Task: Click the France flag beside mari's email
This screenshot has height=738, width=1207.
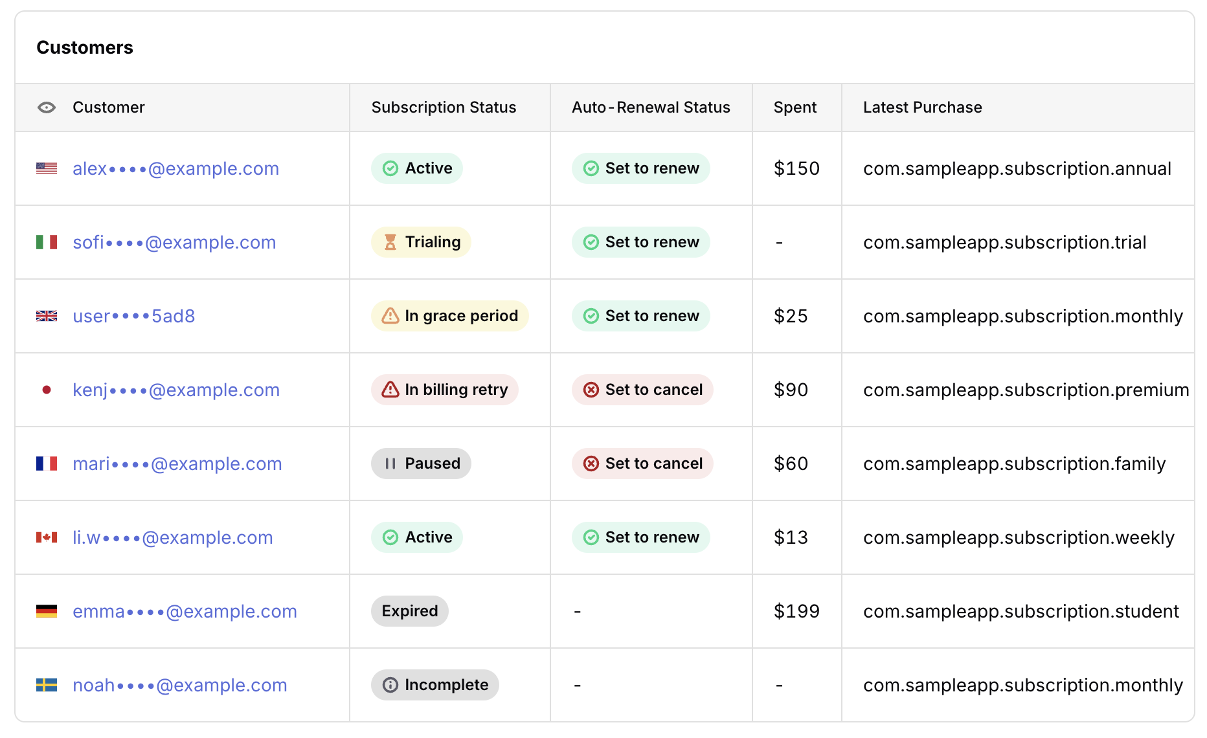Action: 47,464
